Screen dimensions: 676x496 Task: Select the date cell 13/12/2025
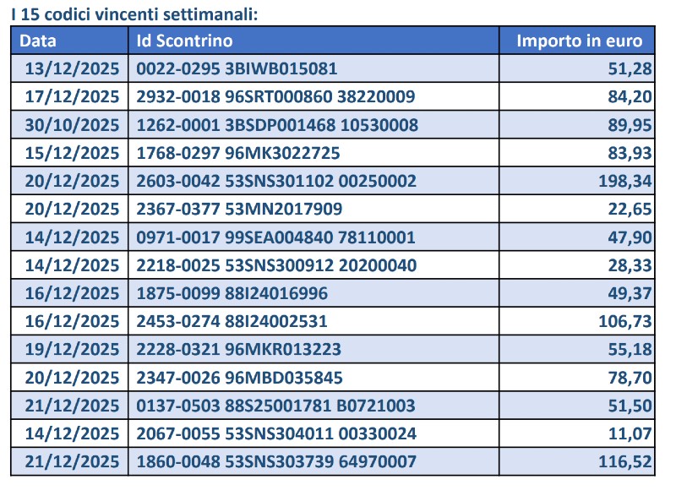coord(70,68)
